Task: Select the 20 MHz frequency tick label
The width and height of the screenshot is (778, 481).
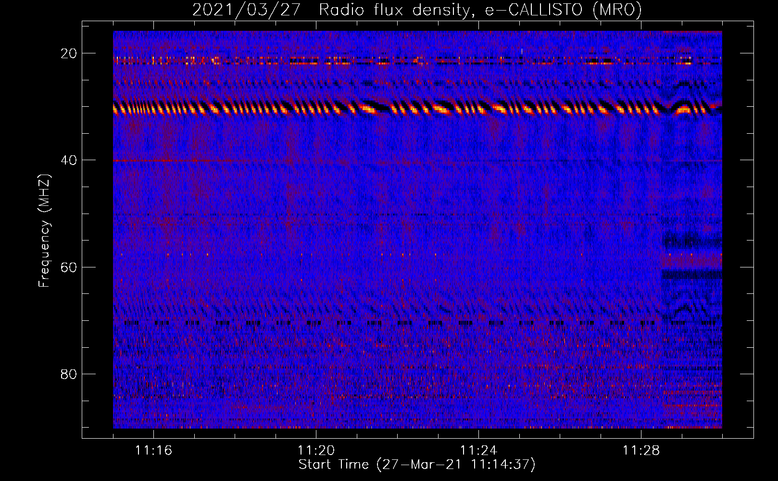Action: tap(69, 53)
